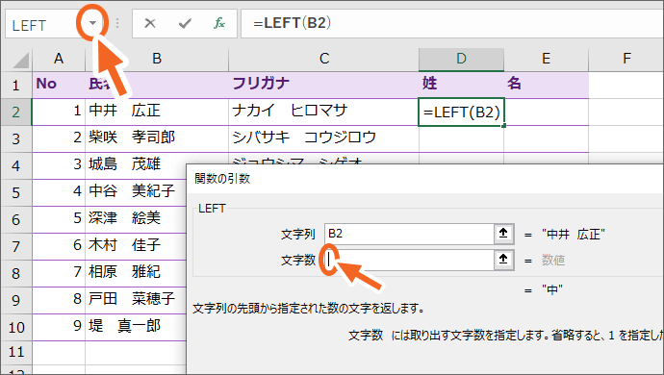The height and width of the screenshot is (375, 664).
Task: Collapse dialog via 文字列 range selector icon
Action: click(x=503, y=234)
